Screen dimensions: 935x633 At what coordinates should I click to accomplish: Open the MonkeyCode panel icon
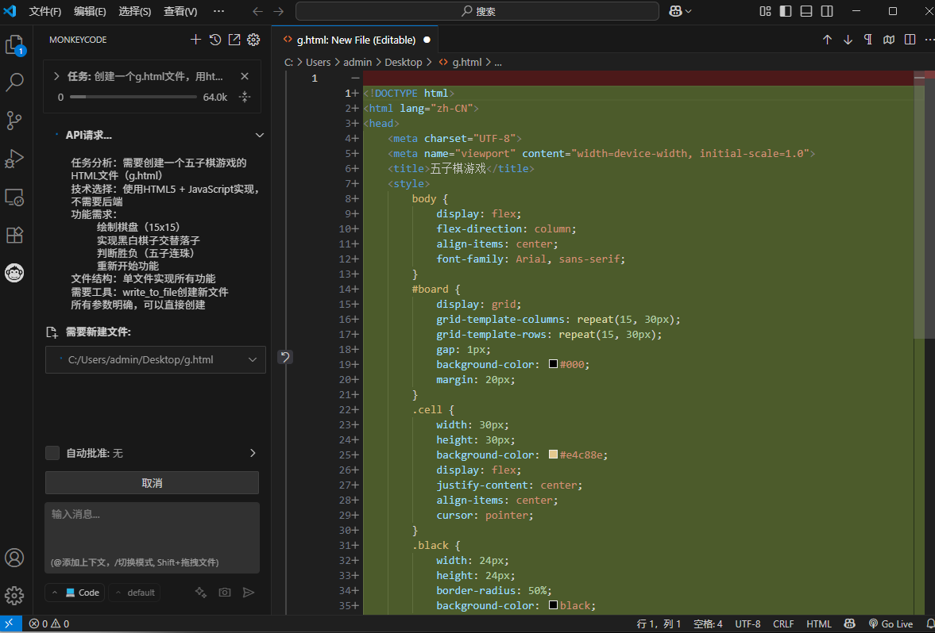(x=14, y=273)
